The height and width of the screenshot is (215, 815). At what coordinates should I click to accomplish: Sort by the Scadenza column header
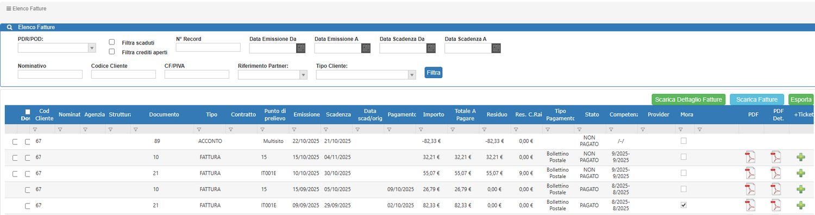coord(338,115)
